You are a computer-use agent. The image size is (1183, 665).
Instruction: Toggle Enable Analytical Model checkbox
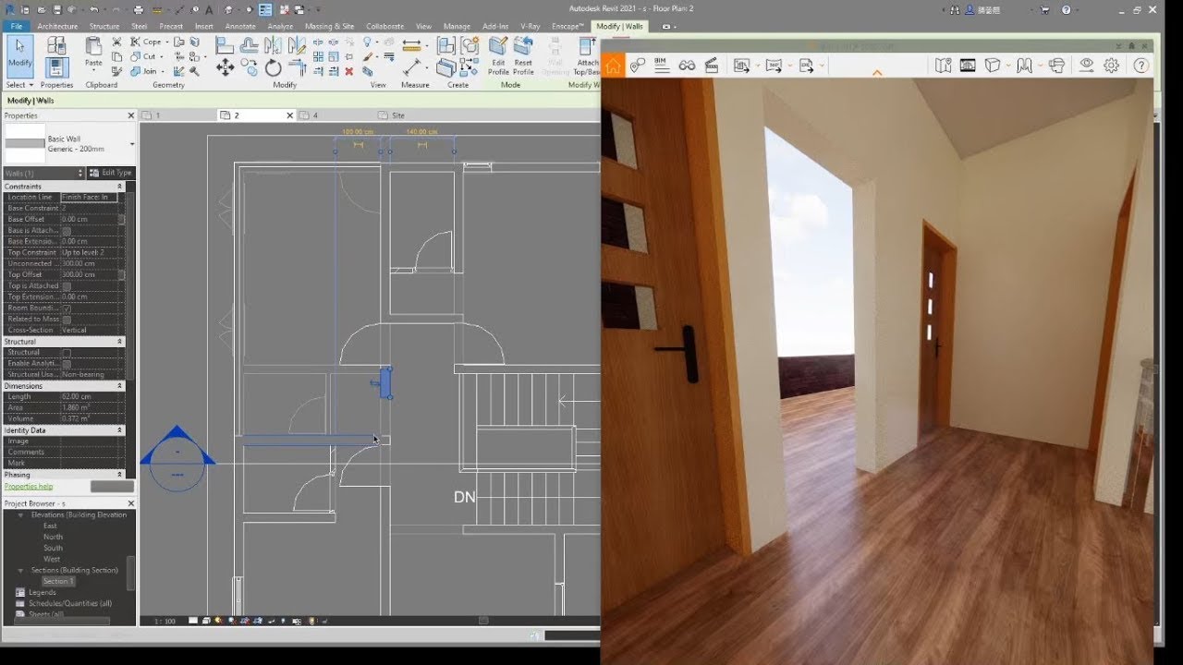(x=67, y=364)
